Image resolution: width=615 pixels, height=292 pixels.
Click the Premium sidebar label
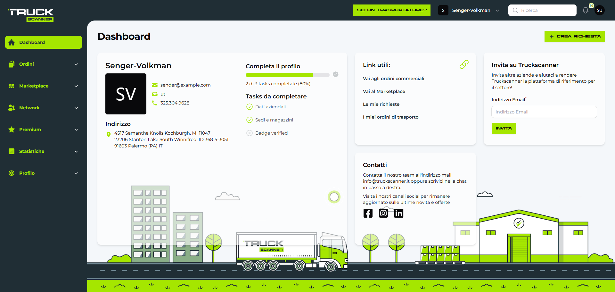pos(30,129)
